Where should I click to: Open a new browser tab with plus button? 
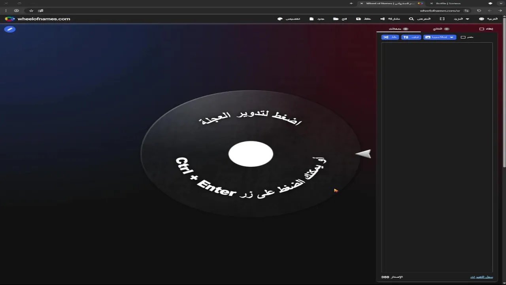coord(351,3)
